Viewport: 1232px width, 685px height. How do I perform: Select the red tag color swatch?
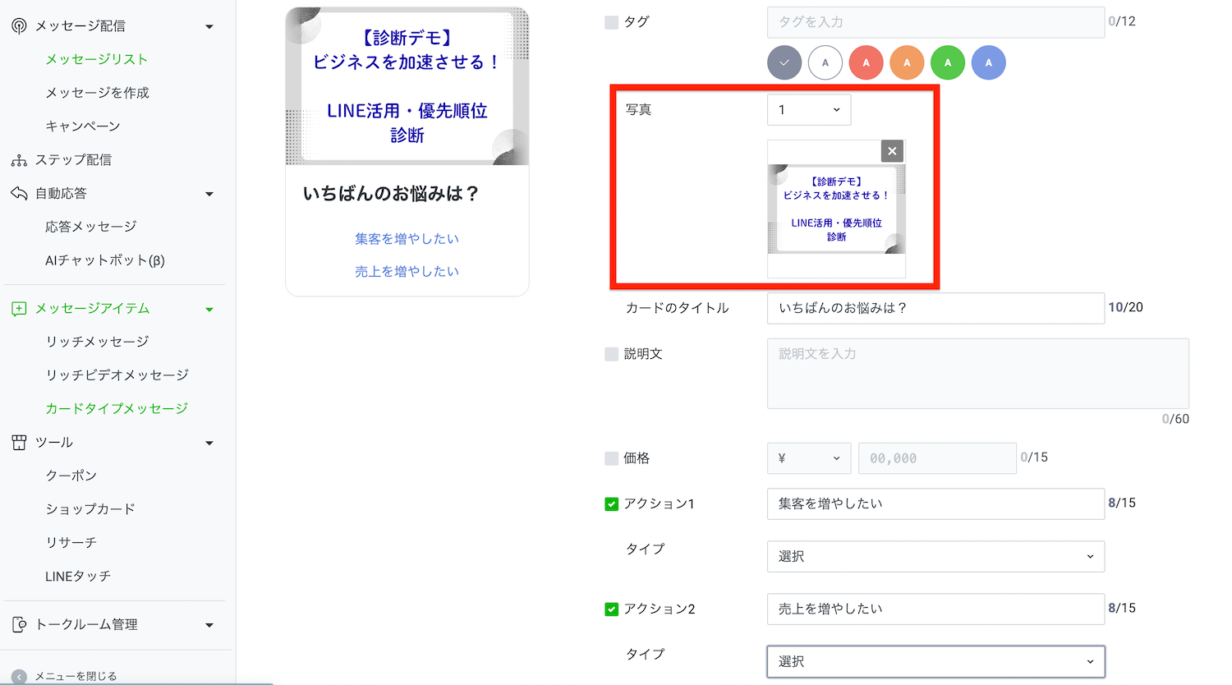tap(866, 63)
